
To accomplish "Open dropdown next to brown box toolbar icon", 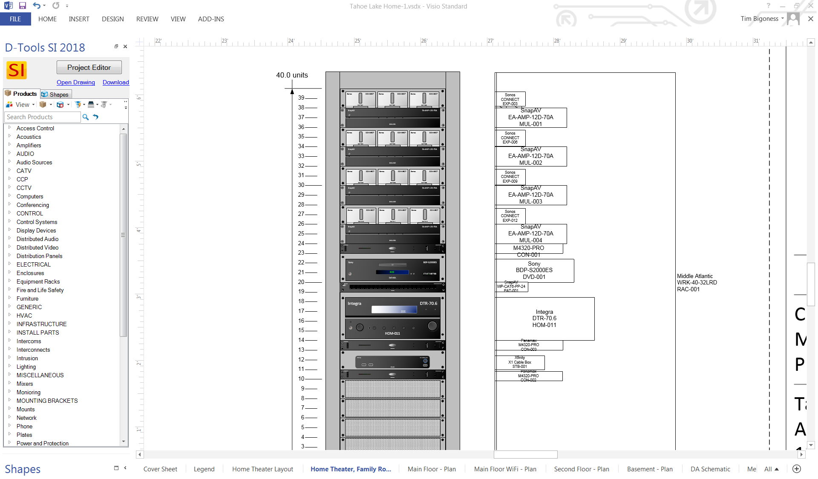I will point(51,104).
